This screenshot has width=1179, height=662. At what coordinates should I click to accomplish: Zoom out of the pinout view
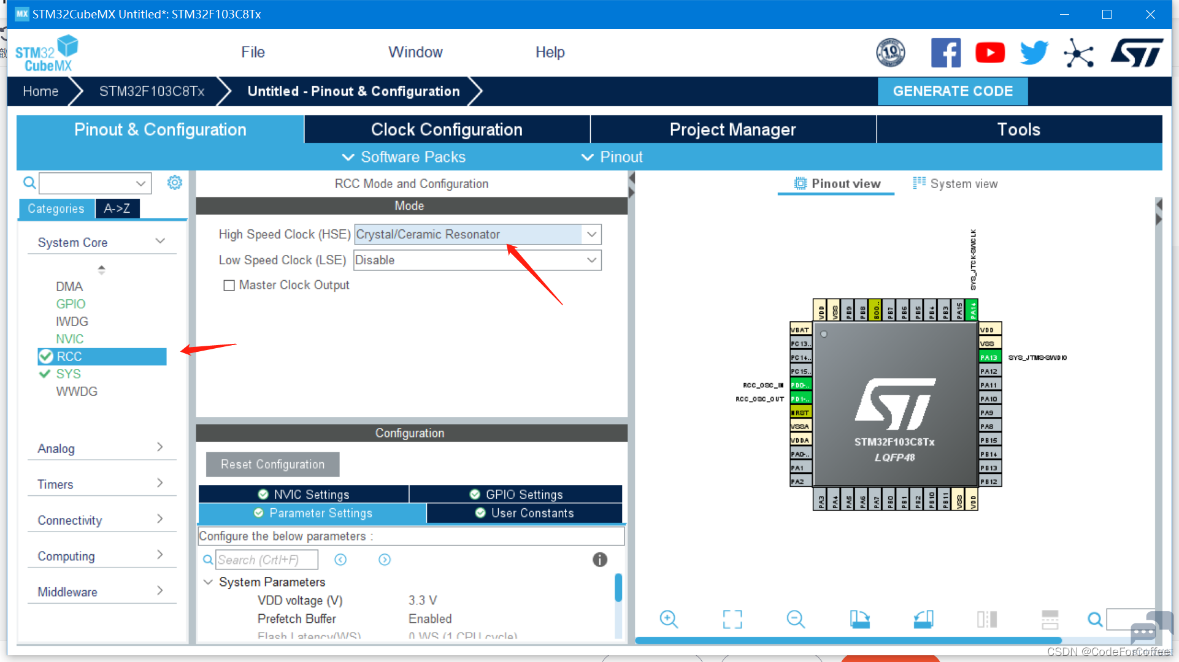796,619
